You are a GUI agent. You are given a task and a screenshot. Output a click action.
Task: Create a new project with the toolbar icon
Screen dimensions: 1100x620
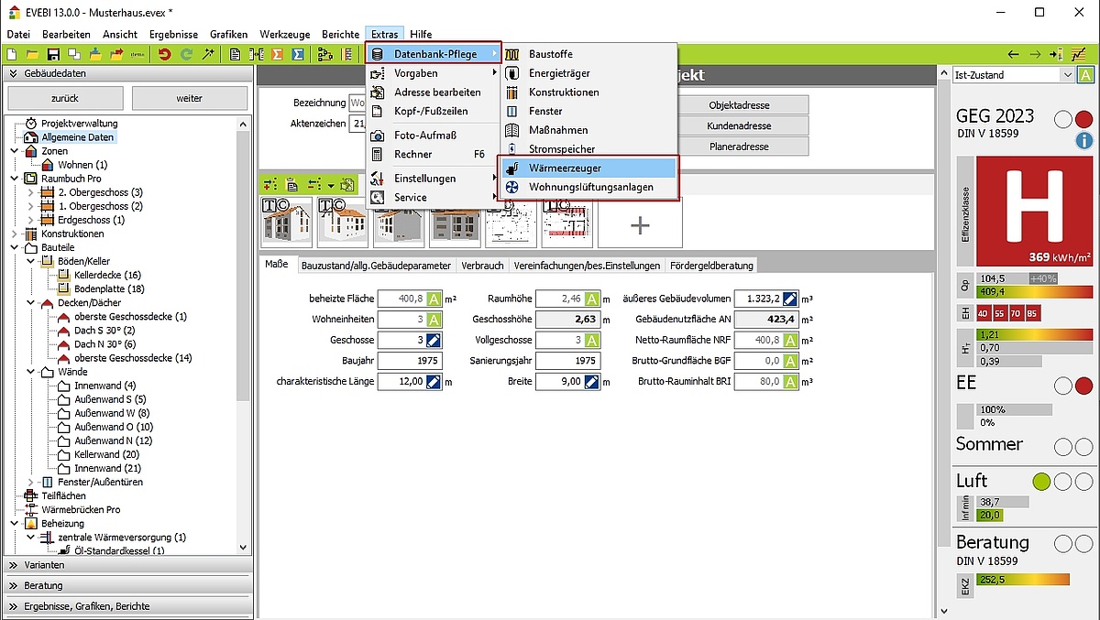(12, 54)
